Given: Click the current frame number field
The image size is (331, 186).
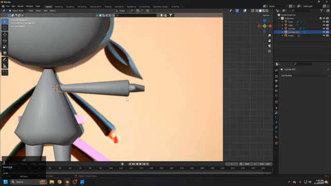Looking at the screenshot, I should coord(232,164).
